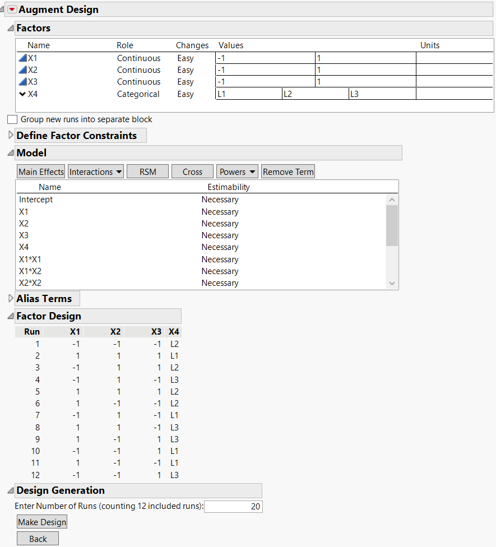Click the Run column header
The height and width of the screenshot is (547, 496).
coord(32,332)
